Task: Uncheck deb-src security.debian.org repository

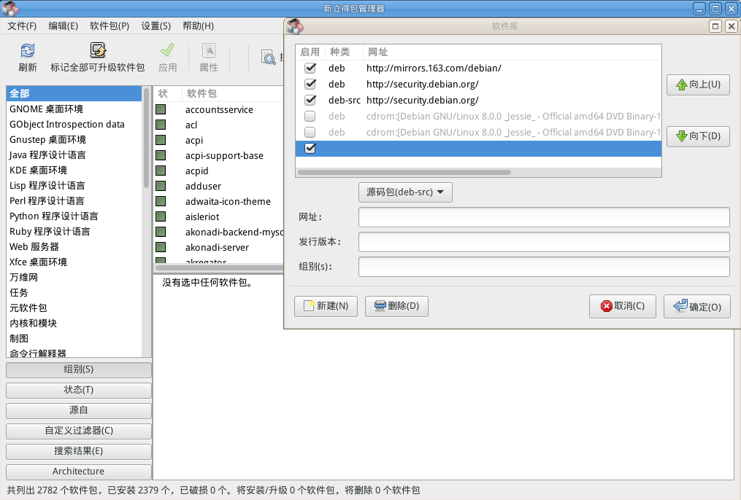Action: pyautogui.click(x=310, y=100)
